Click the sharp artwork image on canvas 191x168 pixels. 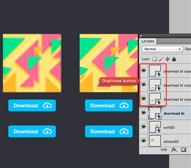pyautogui.click(x=108, y=63)
